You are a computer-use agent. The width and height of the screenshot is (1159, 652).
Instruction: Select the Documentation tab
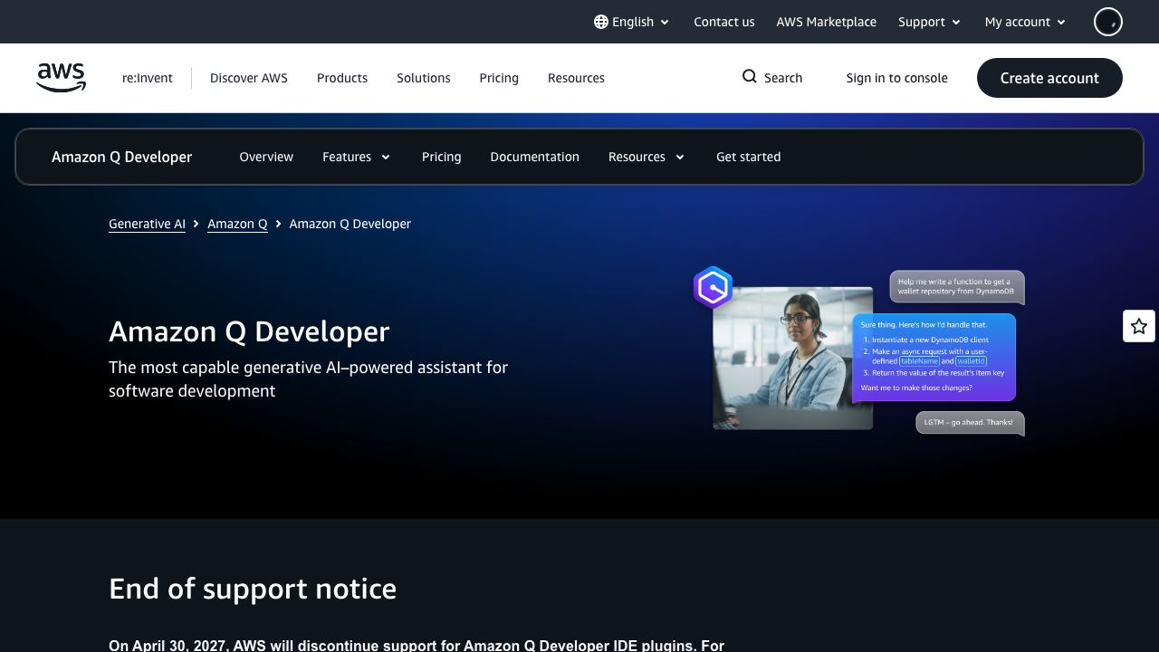click(535, 157)
